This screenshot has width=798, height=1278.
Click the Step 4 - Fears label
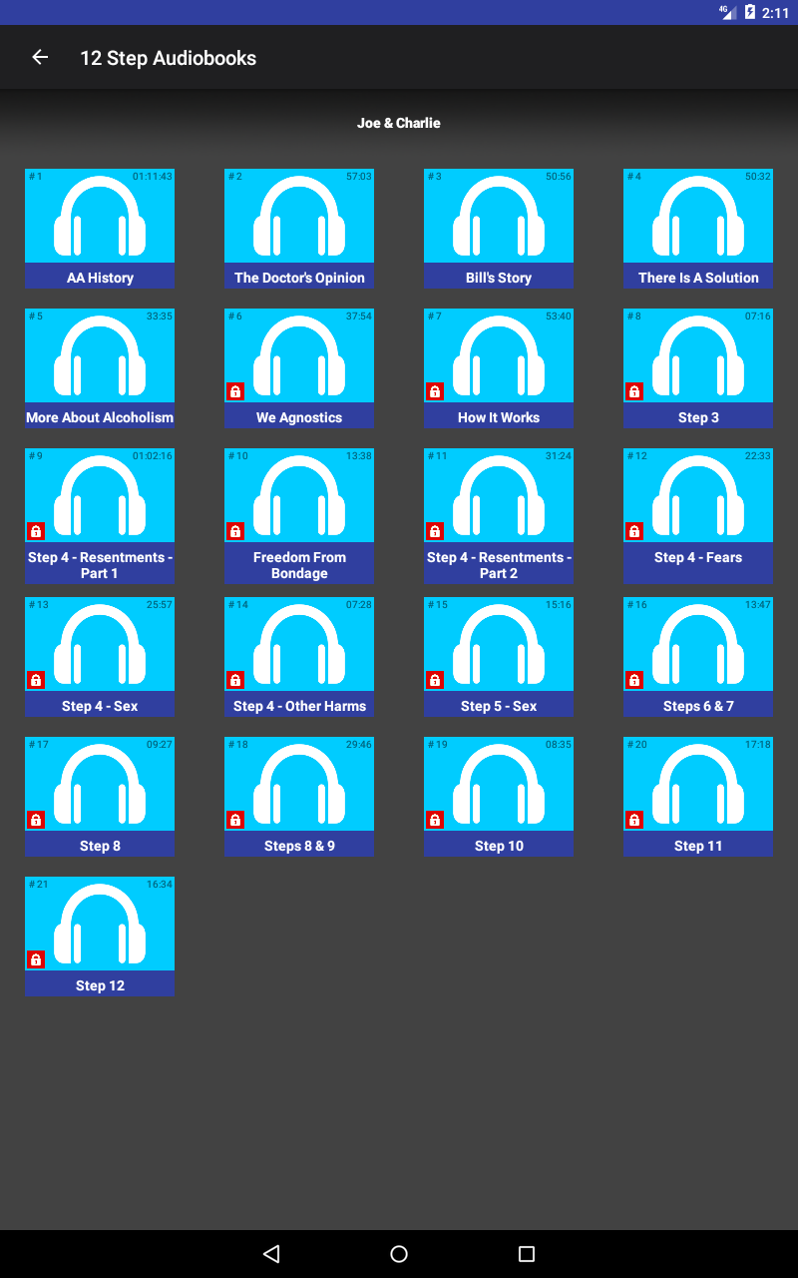click(x=698, y=557)
